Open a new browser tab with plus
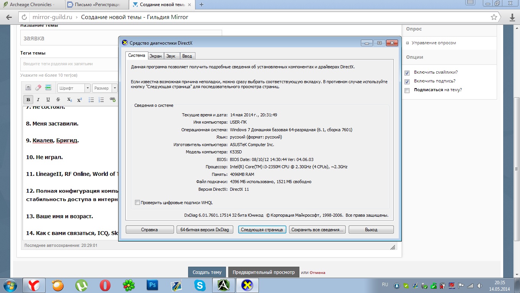 coord(201,5)
